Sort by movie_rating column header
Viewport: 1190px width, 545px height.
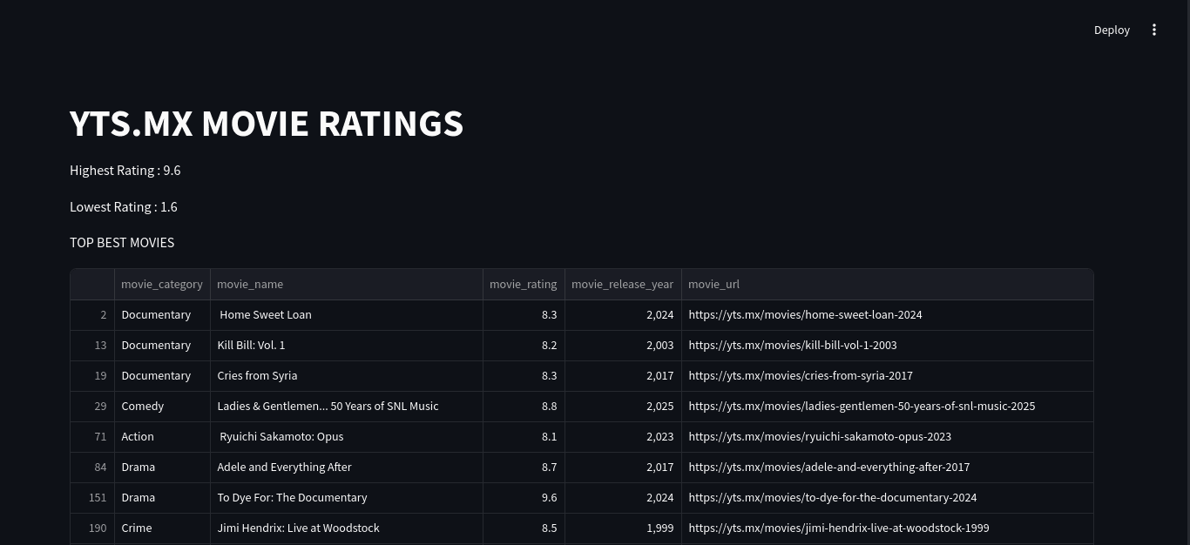[524, 285]
